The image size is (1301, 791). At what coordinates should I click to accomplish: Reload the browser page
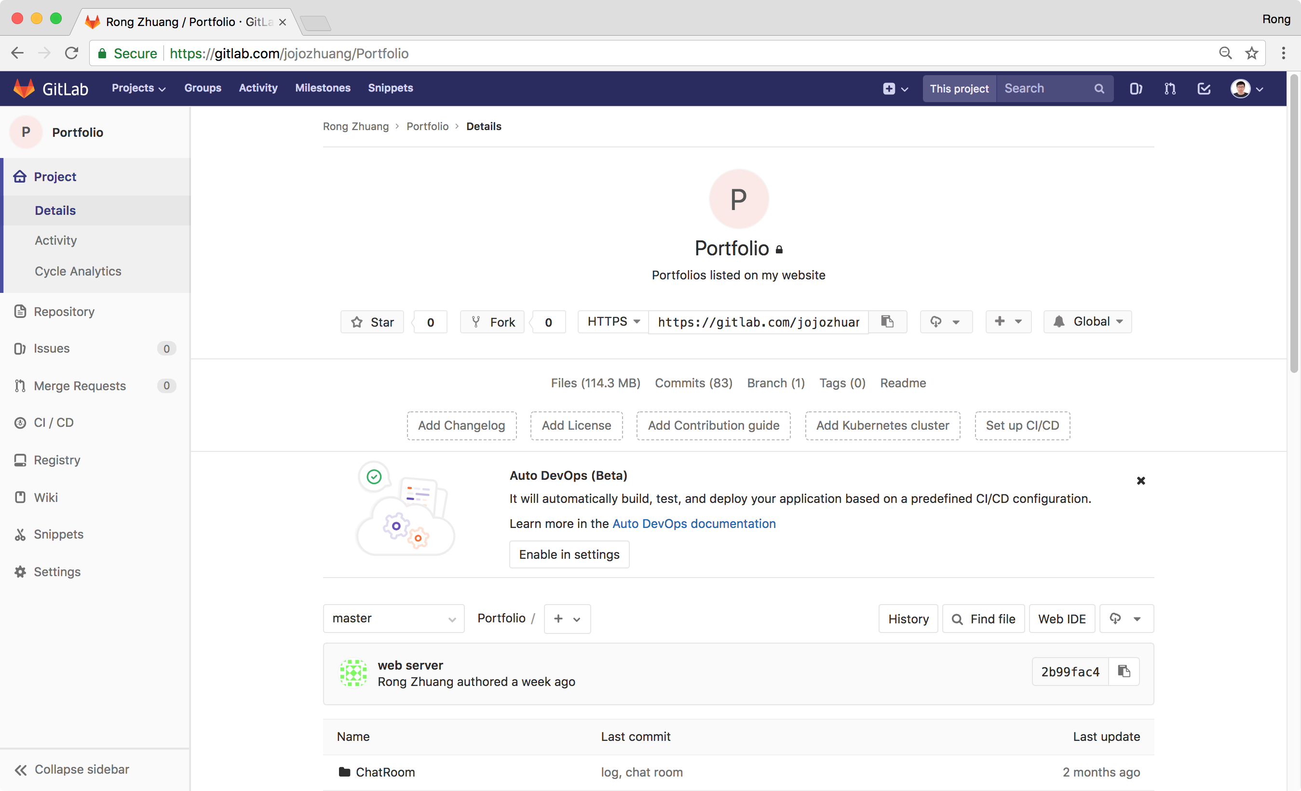point(72,53)
